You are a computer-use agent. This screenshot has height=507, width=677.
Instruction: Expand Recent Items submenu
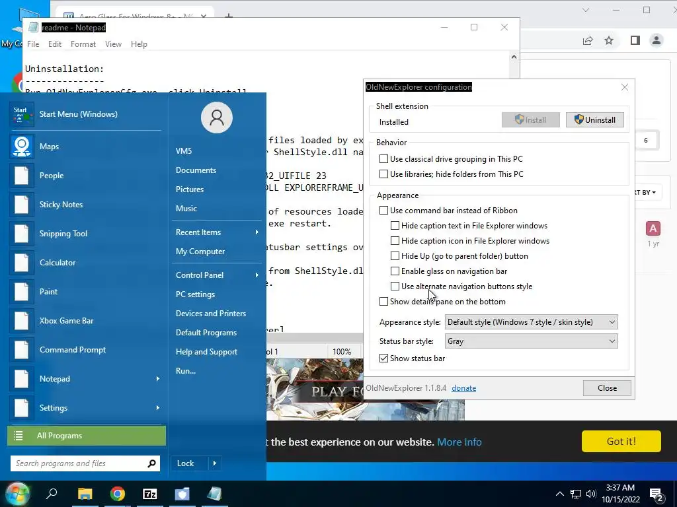[x=257, y=232]
